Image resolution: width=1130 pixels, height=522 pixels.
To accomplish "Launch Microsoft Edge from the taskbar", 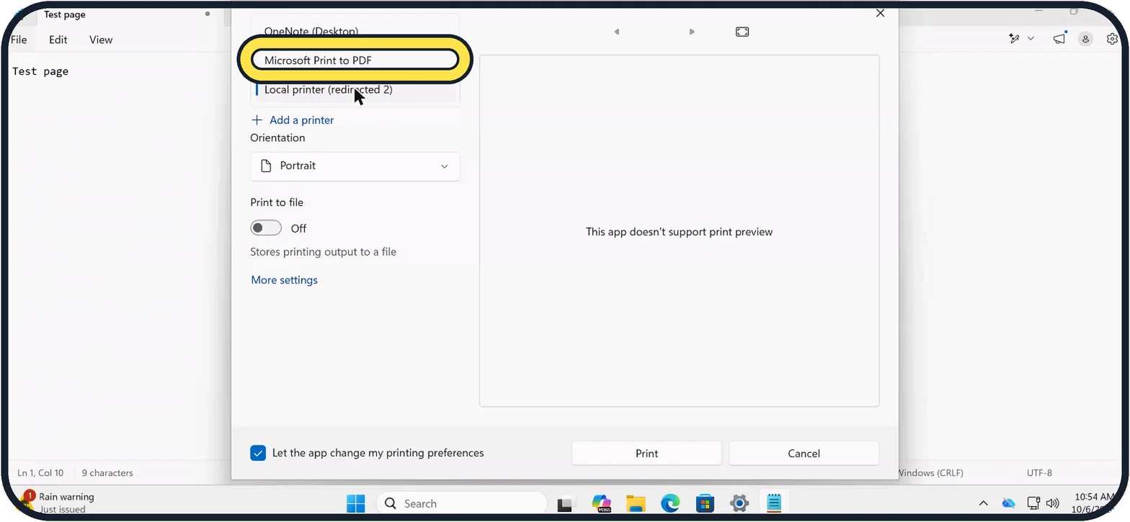I will click(x=670, y=503).
